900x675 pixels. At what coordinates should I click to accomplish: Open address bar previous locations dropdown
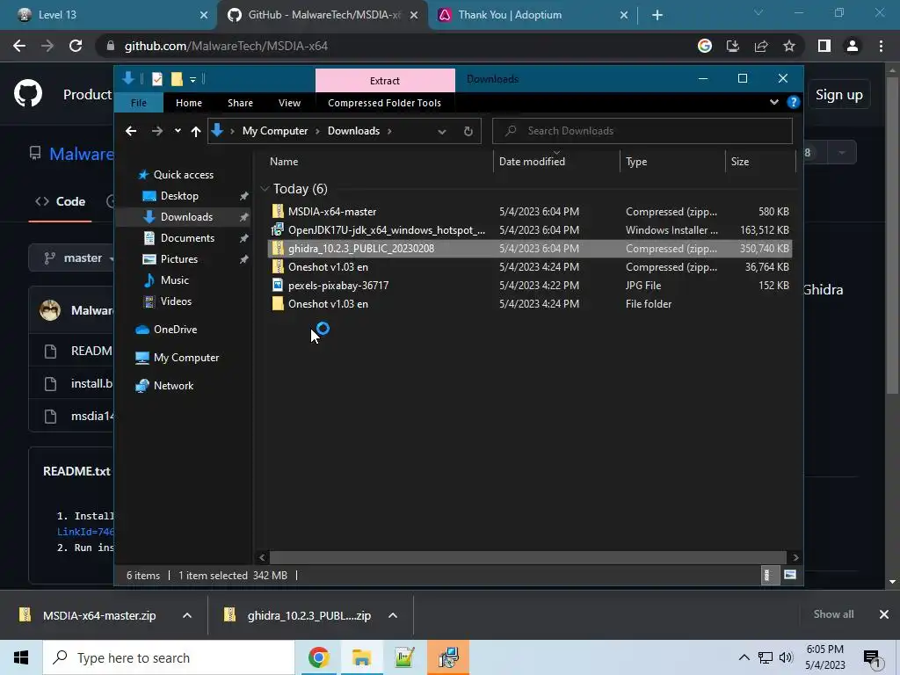(x=442, y=132)
